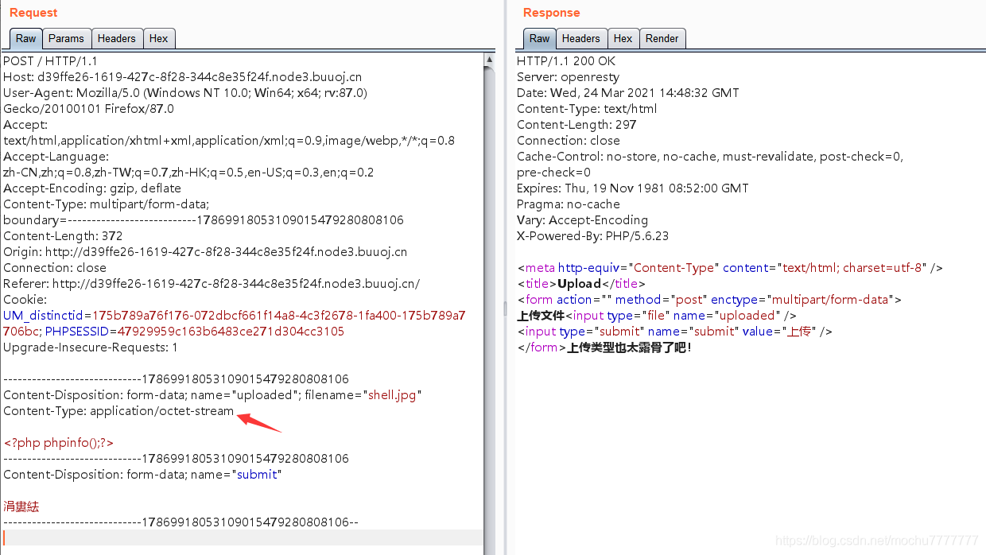986x555 pixels.
Task: Click the response Date header line
Action: pyautogui.click(x=628, y=93)
